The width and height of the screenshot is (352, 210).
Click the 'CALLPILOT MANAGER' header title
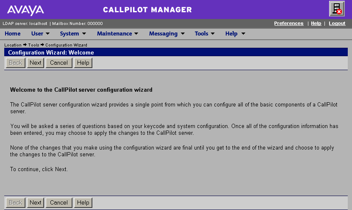coord(147,10)
